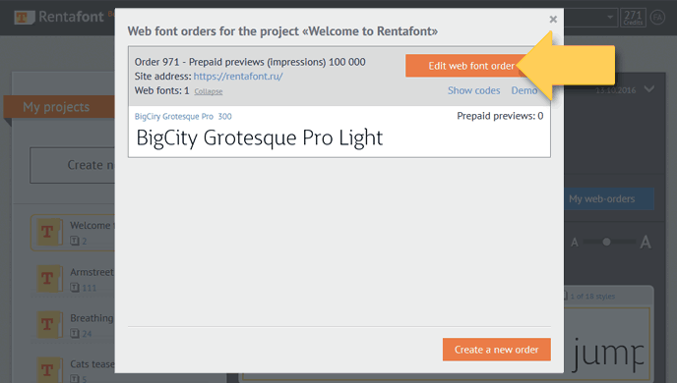Click the Rentafont logo icon
This screenshot has width=677, height=383.
[x=24, y=18]
